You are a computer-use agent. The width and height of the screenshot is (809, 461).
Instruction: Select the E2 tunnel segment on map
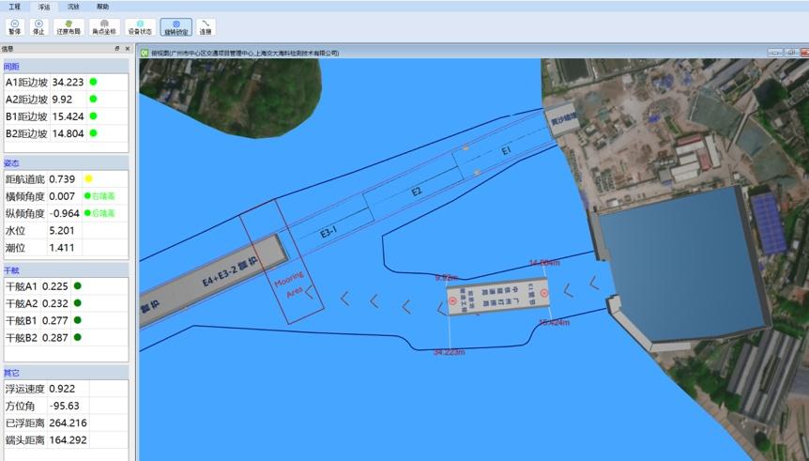click(416, 192)
